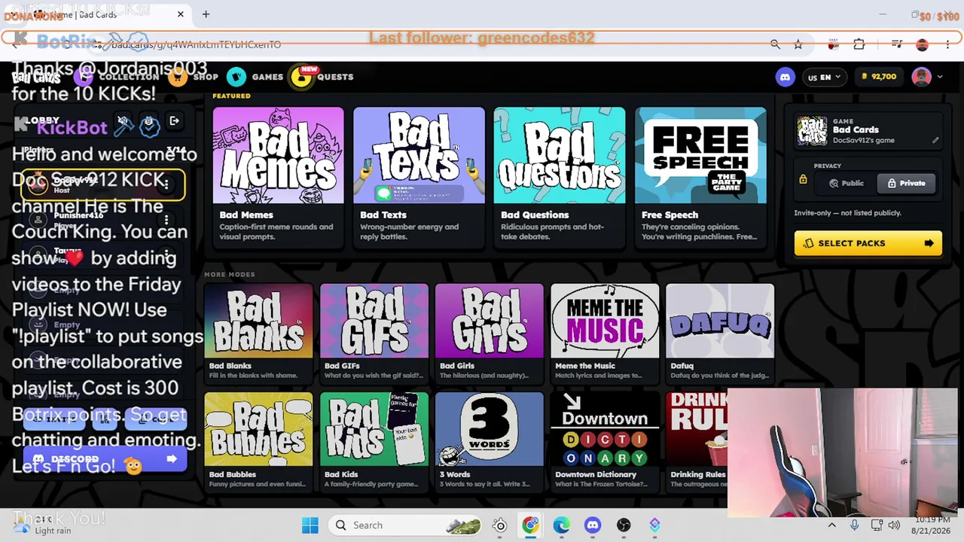Screen dimensions: 964x542
Task: Open Microsoft Edge from taskbar
Action: [x=562, y=525]
